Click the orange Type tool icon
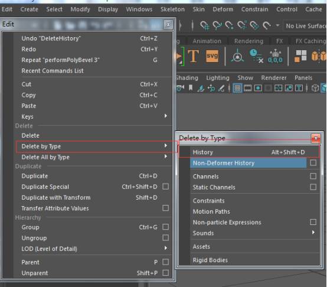The image size is (327, 287). tap(194, 56)
